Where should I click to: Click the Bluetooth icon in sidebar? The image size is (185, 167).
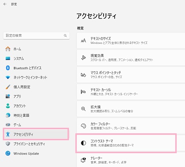click(x=8, y=68)
